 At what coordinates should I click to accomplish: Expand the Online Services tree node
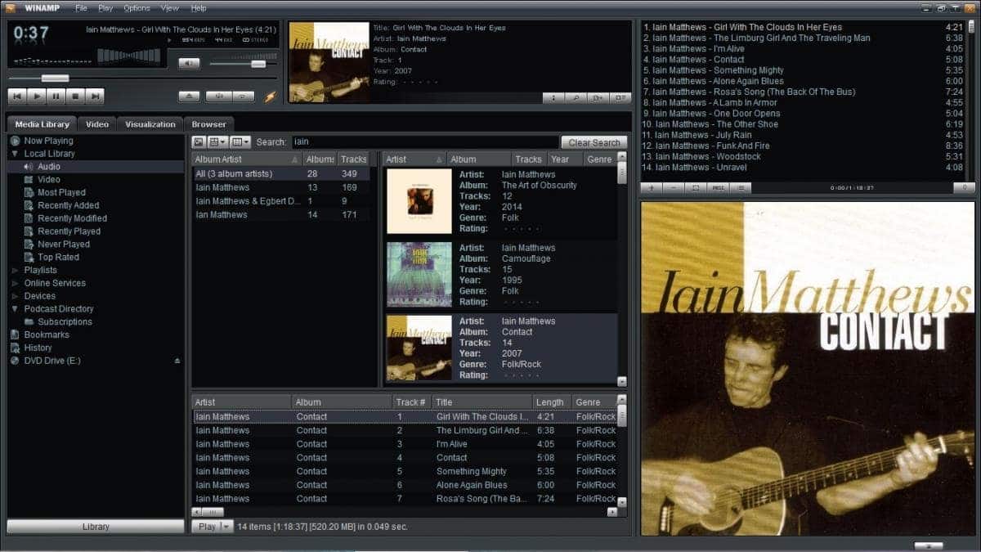pos(15,283)
